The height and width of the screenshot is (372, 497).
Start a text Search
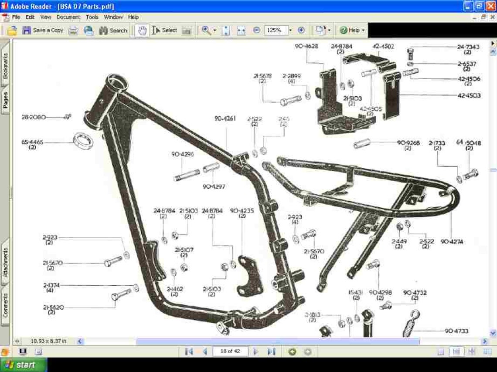pyautogui.click(x=112, y=30)
